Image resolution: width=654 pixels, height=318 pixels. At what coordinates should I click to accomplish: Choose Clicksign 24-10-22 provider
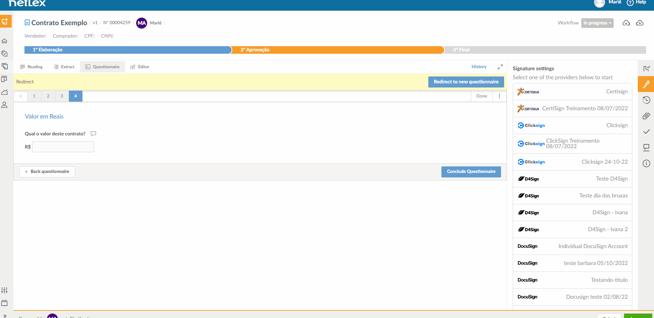[572, 162]
